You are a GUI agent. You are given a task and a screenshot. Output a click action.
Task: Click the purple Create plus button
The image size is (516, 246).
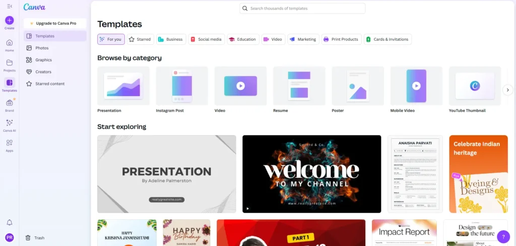(x=10, y=20)
